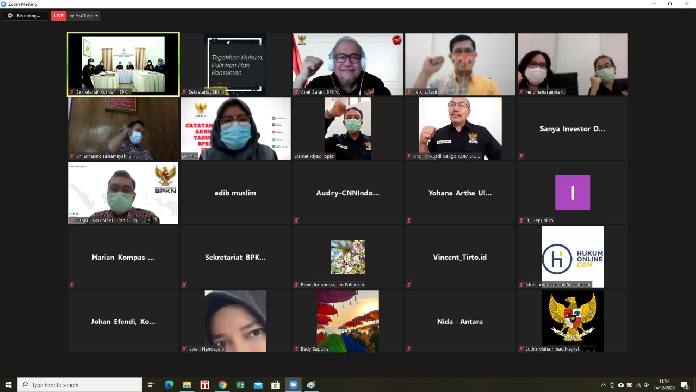Open the clock showing 11:54

pyautogui.click(x=664, y=385)
